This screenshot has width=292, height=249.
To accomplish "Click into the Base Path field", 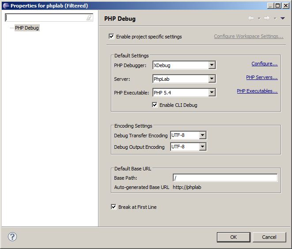I will tap(225, 178).
